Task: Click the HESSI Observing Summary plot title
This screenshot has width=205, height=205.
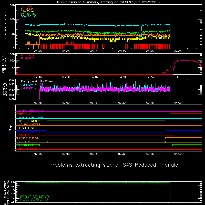Action: [x=109, y=2]
